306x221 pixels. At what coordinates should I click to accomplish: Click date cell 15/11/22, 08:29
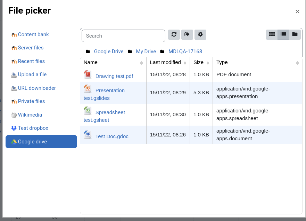click(168, 93)
